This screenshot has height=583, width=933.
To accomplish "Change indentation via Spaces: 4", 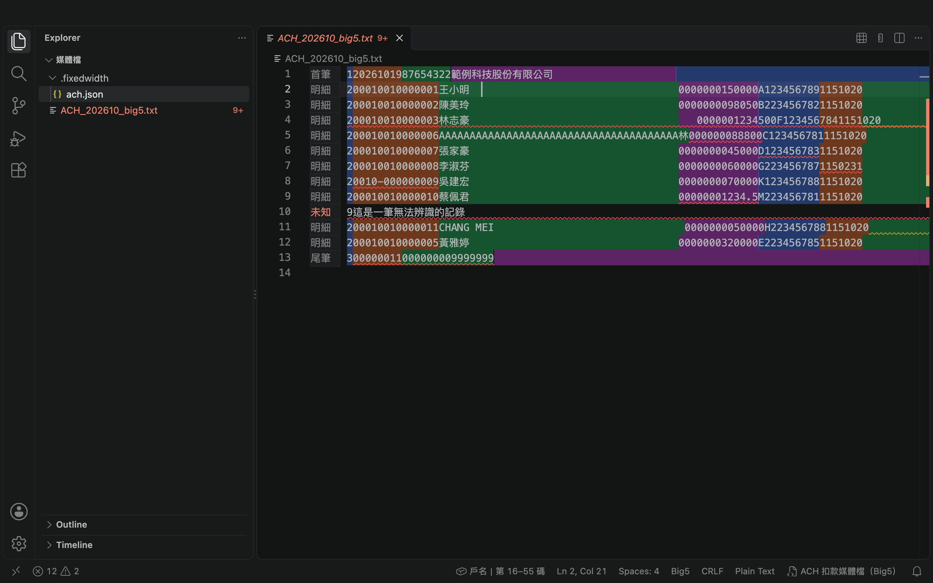I will (x=639, y=571).
